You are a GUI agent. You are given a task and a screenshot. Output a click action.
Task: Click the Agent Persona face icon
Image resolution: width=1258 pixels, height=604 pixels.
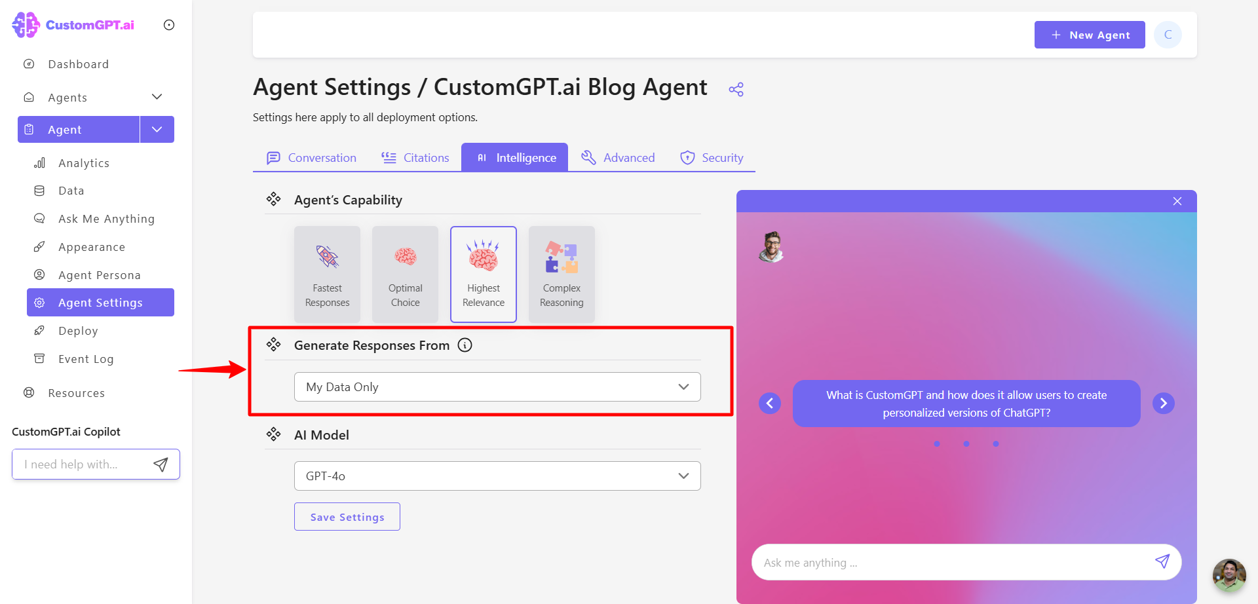point(39,274)
